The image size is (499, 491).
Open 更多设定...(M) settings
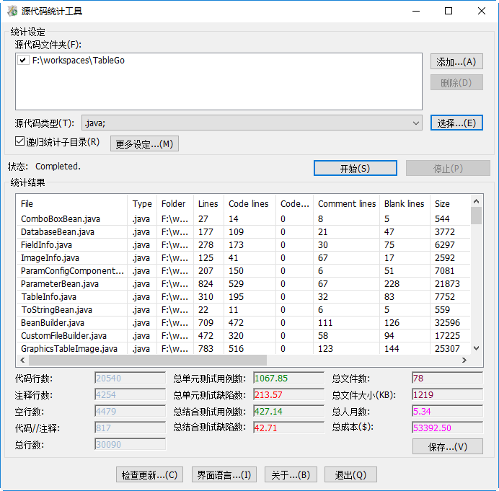coord(144,143)
